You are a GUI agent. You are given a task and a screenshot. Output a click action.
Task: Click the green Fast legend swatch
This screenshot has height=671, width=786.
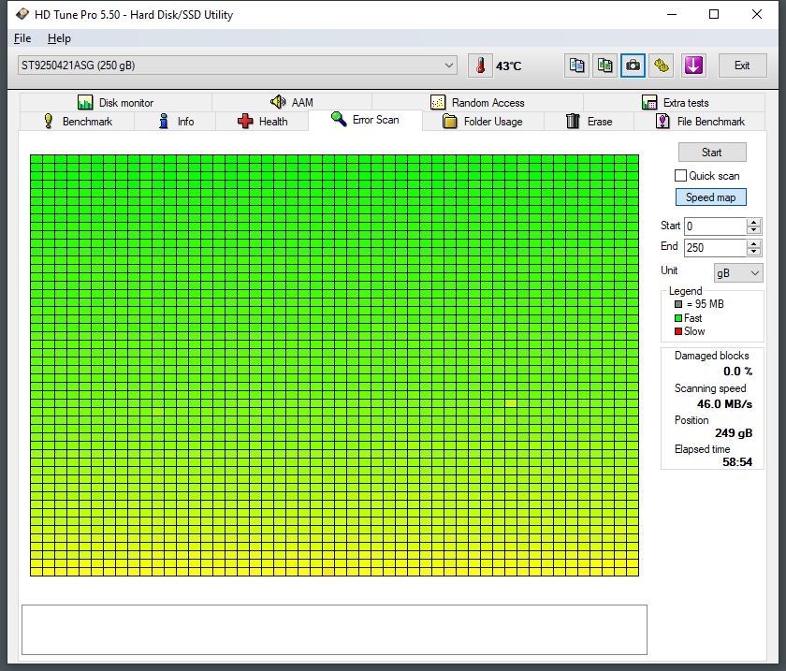(677, 318)
